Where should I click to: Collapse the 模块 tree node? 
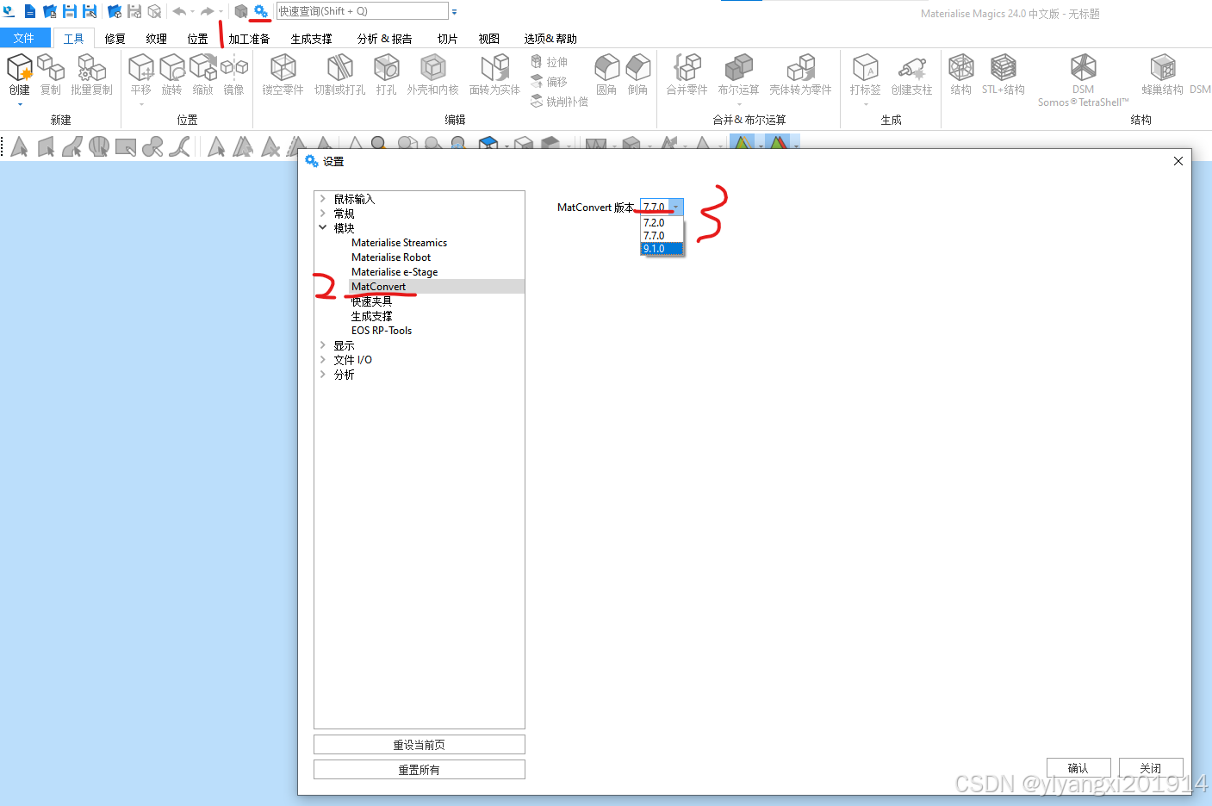point(323,228)
